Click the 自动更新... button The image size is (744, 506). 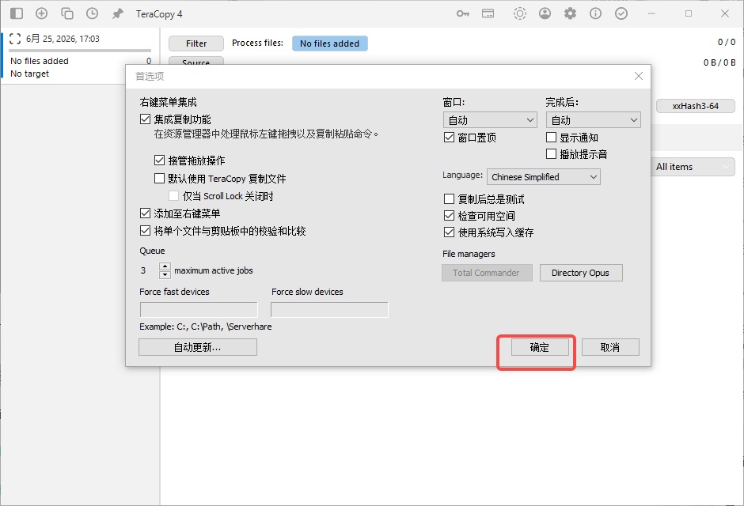[x=198, y=347]
